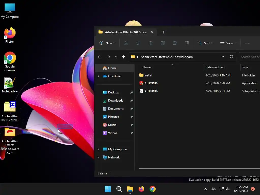Screen dimensions: 260x195
Task: Open Google Chrome desktop shortcut
Action: coord(10,61)
